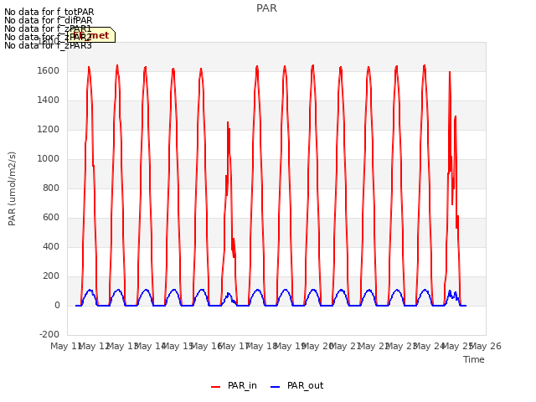Click the yellow met annotation label
Screen dimensions: 536x402
click(91, 35)
